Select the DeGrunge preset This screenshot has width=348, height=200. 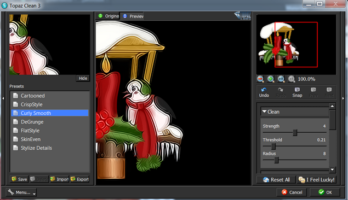50,122
